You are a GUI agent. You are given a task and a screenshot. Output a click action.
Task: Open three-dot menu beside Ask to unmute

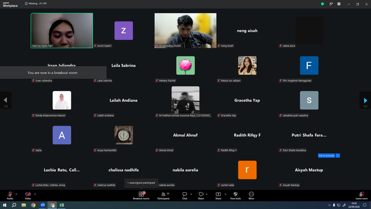[337, 156]
